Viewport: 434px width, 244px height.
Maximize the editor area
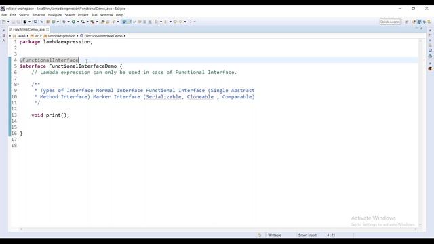point(422,28)
